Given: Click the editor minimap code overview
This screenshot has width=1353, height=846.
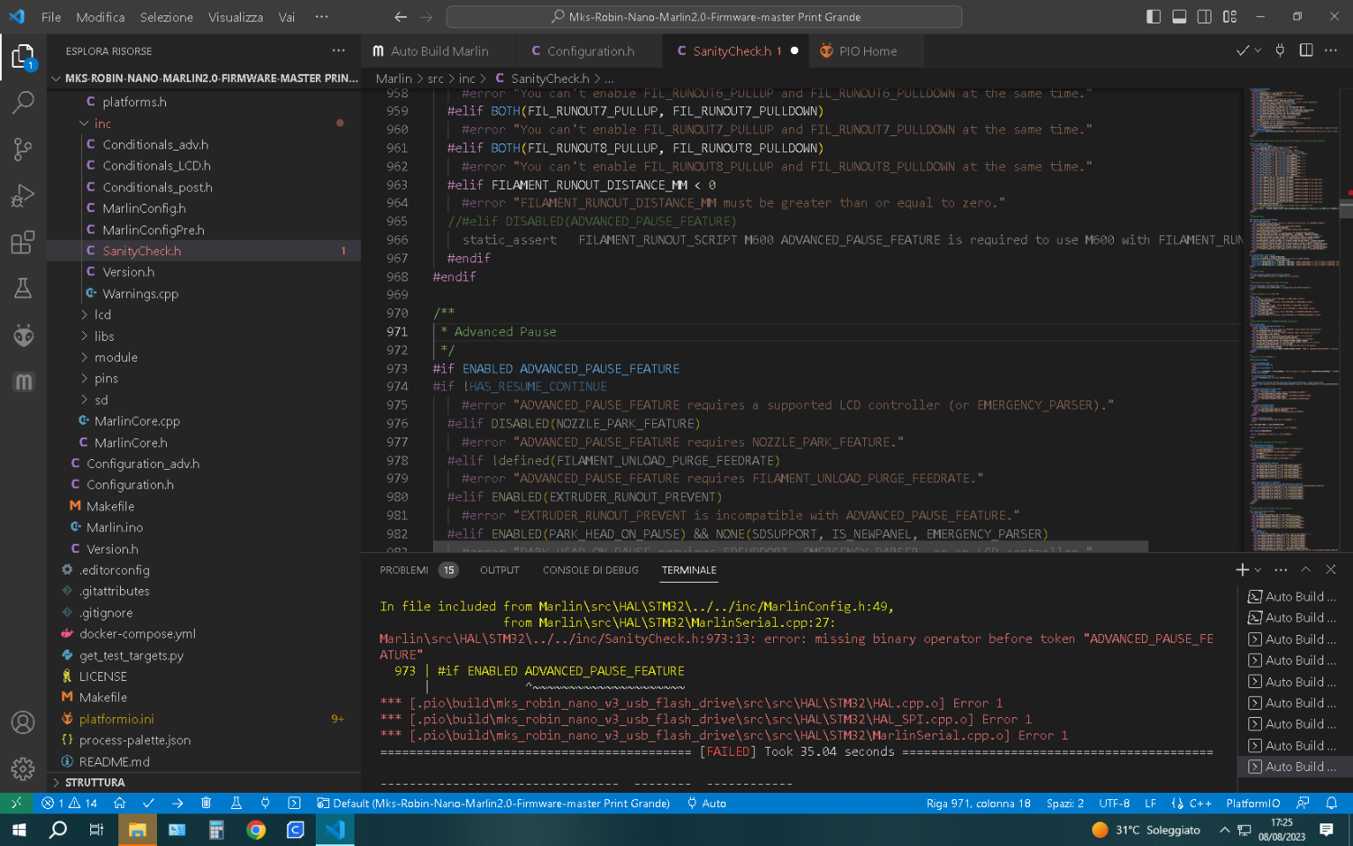Looking at the screenshot, I should click(x=1290, y=316).
